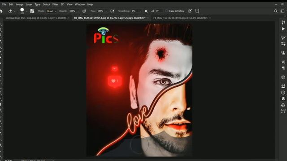The image size is (287, 161).
Task: Enable the Erase to History checkbox
Action: click(166, 11)
